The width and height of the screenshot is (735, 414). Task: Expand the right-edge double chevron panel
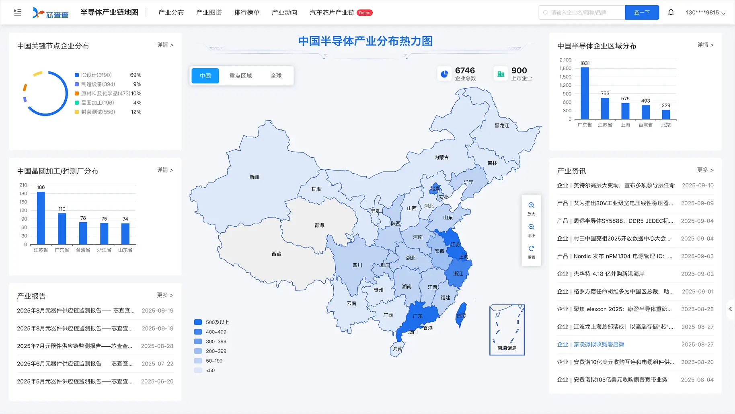730,309
